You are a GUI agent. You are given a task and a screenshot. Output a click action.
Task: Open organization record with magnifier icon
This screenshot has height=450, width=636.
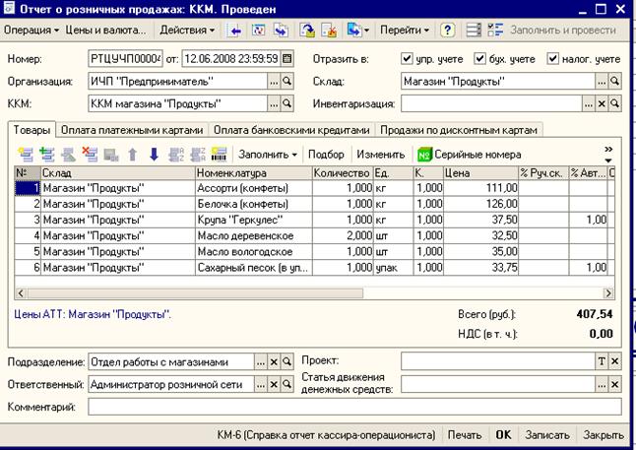pyautogui.click(x=286, y=81)
